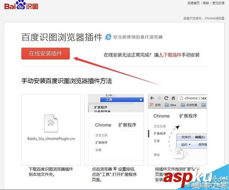Click the download arrow icon beside 下载插件
229x190 pixels.
161,55
